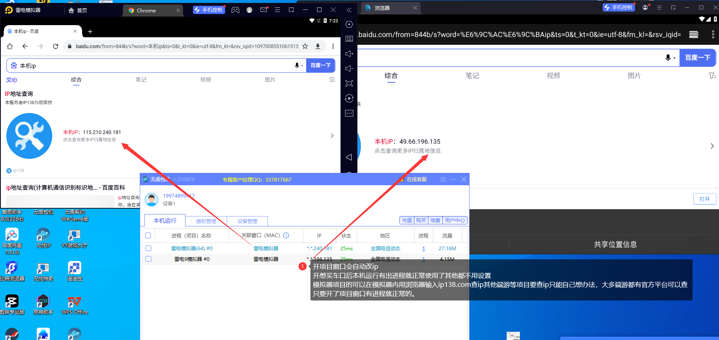The height and width of the screenshot is (340, 719).
Task: Click user account icon in right LDPlayer title bar
Action: pyautogui.click(x=645, y=7)
